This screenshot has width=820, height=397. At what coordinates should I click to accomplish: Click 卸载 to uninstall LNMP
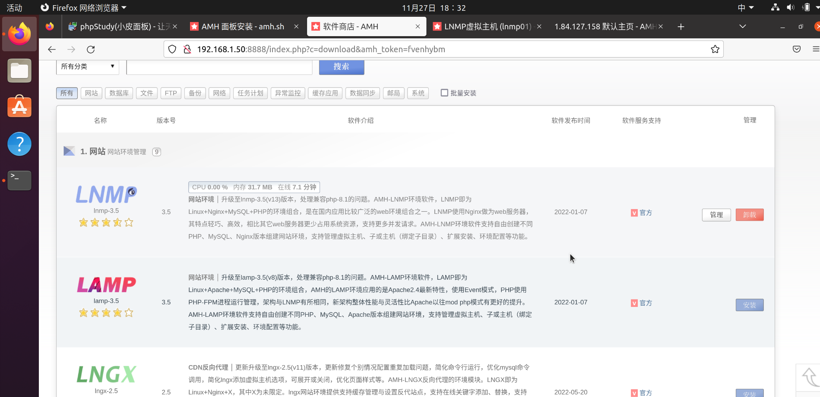pos(750,215)
